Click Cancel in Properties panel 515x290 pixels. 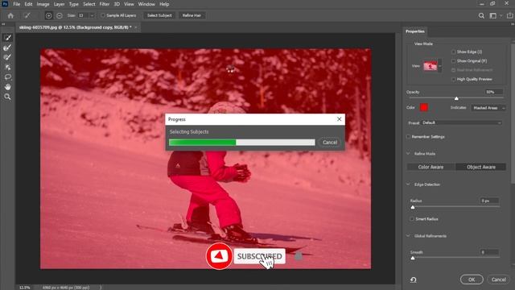(x=499, y=280)
